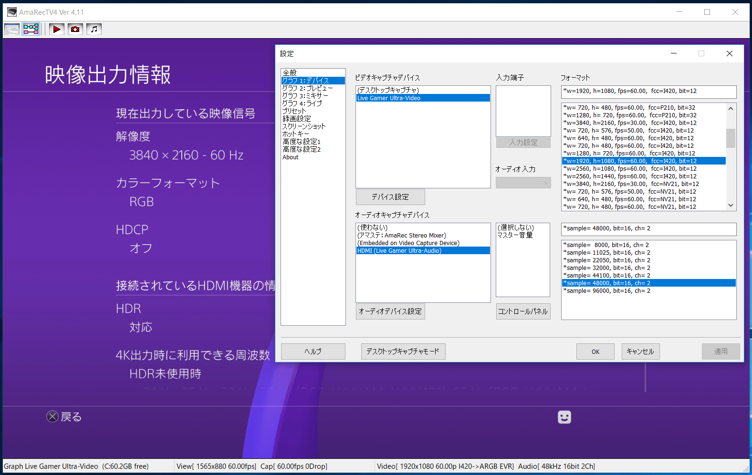
Task: Select w=2560 h=1080 fcc=I420 format
Action: tap(644, 168)
